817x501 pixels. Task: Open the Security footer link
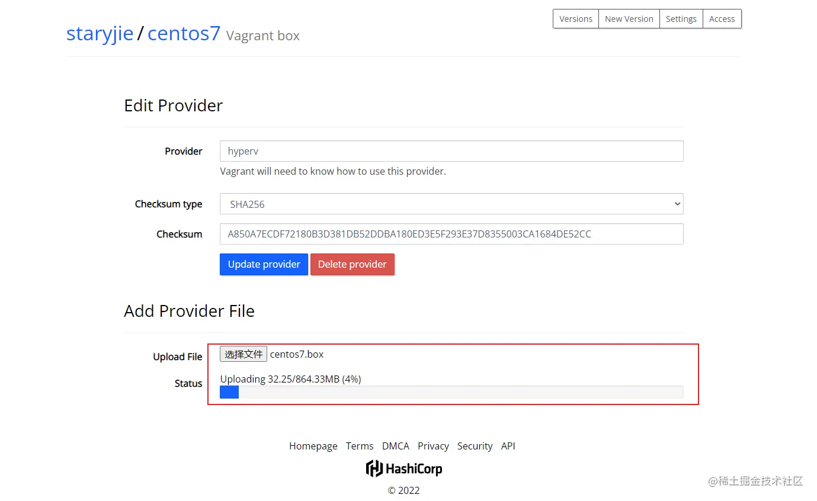pos(475,446)
